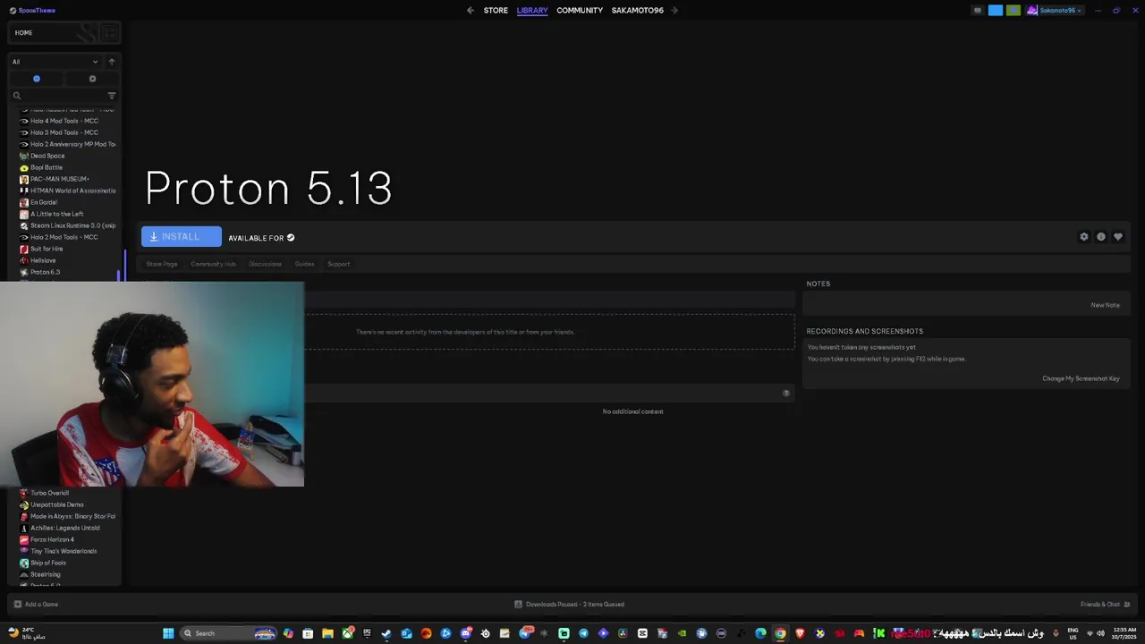Viewport: 1145px width, 644px height.
Task: Open Microsoft Edge from the taskbar
Action: [760, 633]
